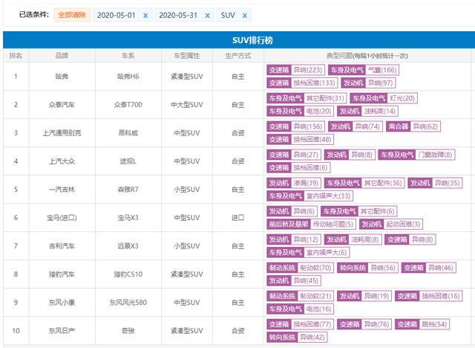Click the 前后桥及悬架 传动轴问题(5) tag
Image resolution: width=475 pixels, height=348 pixels.
point(312,224)
